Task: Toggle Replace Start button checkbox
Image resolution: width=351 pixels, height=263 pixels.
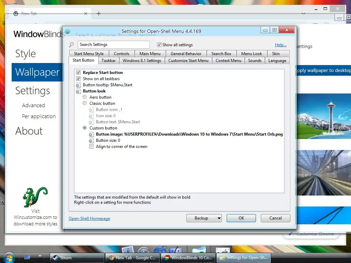Action: pos(78,73)
